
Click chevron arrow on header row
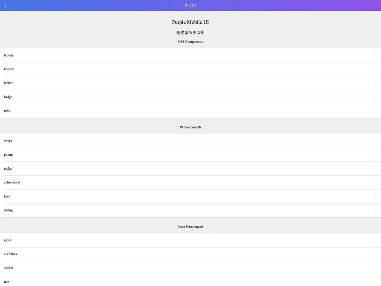click(375, 69)
